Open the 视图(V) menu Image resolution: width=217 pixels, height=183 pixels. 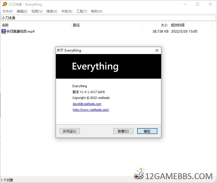coord(37,11)
